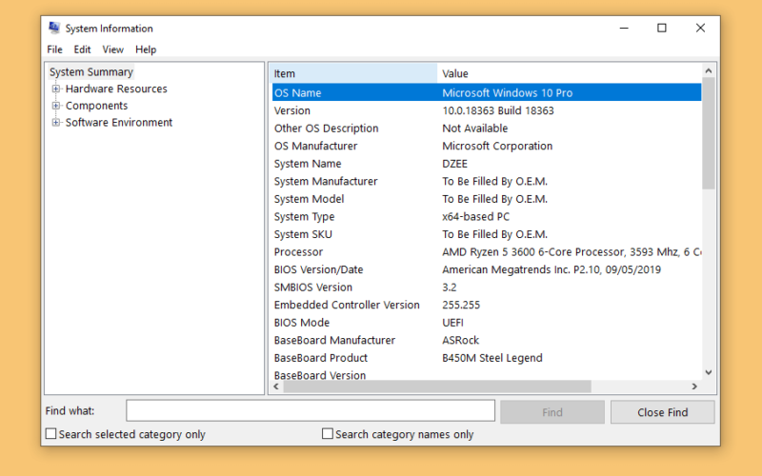Click the value 255.255
The width and height of the screenshot is (762, 476).
(461, 305)
